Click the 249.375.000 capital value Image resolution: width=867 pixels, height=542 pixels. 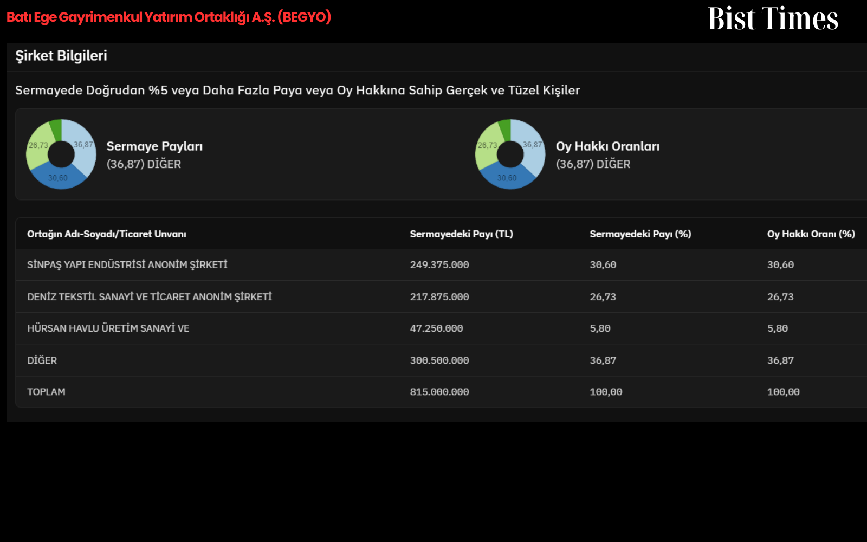click(x=439, y=265)
